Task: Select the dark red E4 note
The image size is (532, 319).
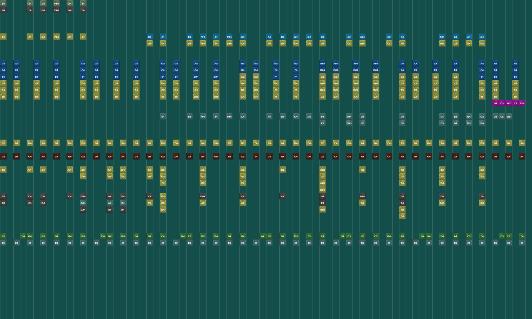Action: coord(256,156)
